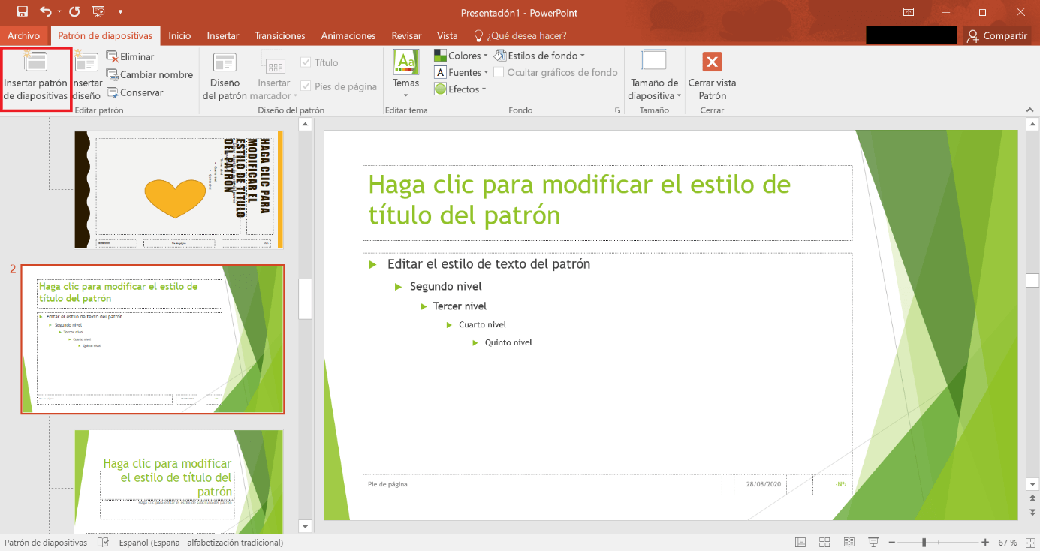Click the 'Segundo nivel' bullet text
1040x551 pixels.
tap(446, 286)
